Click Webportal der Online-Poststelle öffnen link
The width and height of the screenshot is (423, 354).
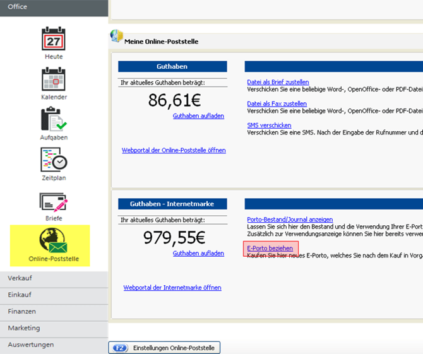[x=174, y=150]
